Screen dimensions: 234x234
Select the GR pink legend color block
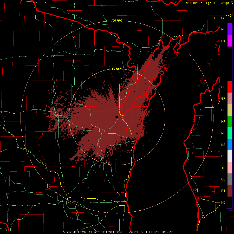(230, 99)
